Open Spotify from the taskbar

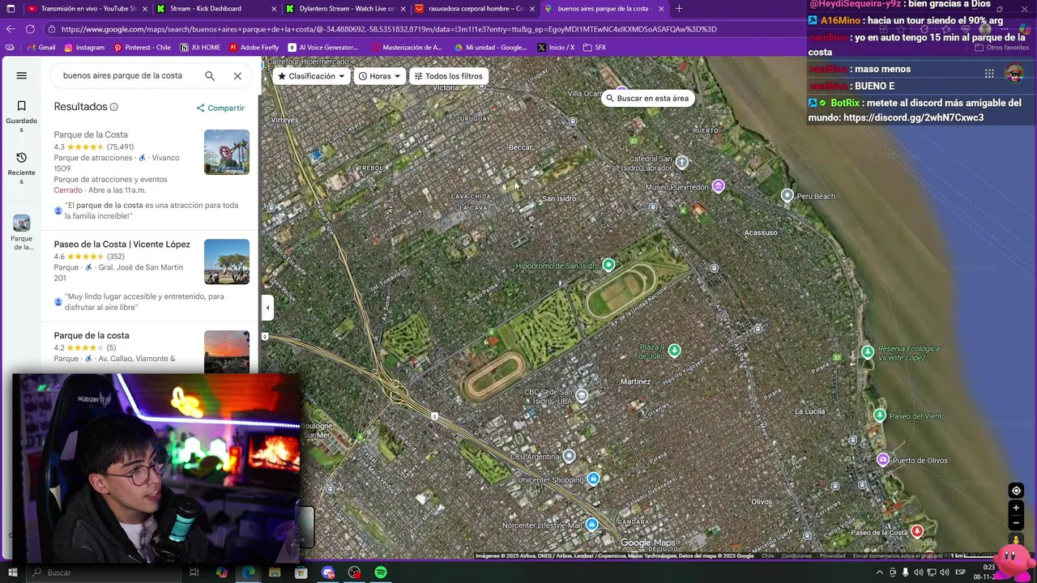pos(381,572)
